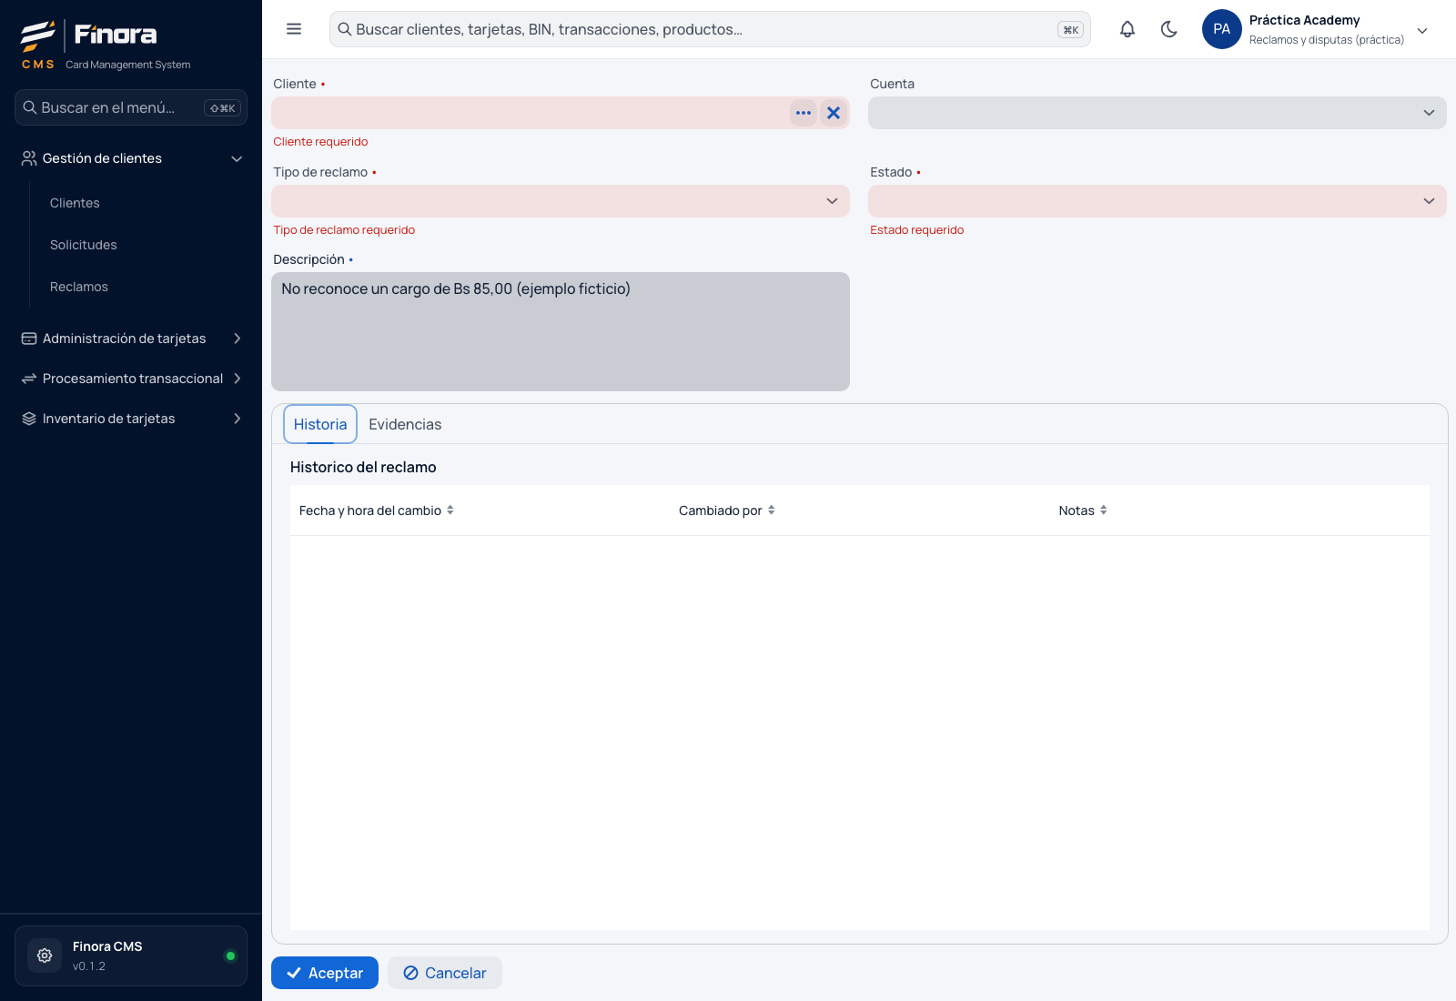Click the Cancelar button
The height and width of the screenshot is (1001, 1456).
point(445,973)
